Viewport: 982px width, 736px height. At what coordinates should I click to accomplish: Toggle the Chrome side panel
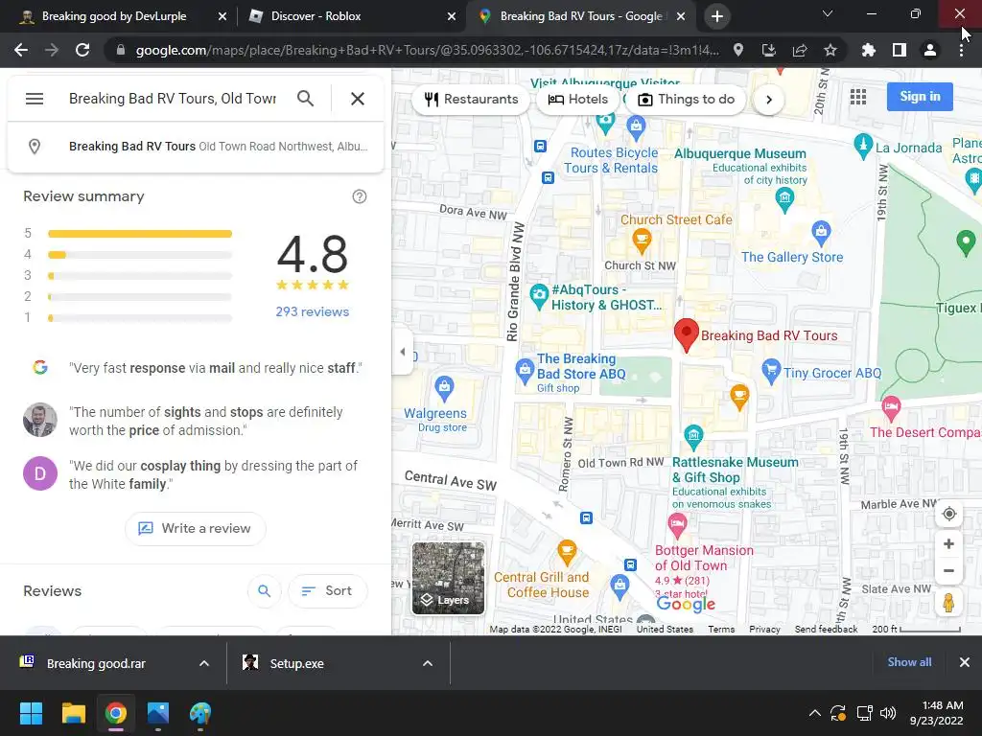click(900, 50)
